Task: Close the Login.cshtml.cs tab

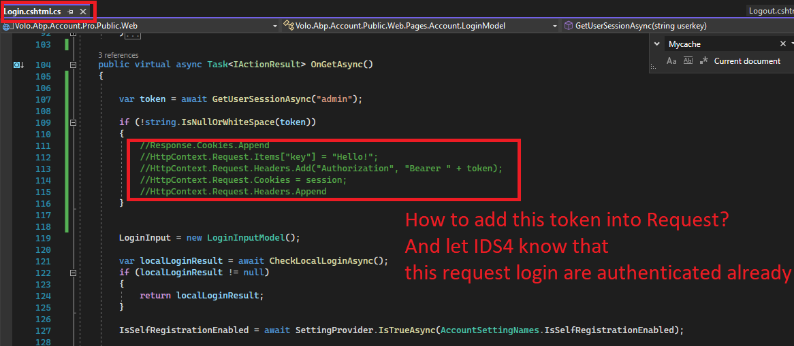Action: pos(83,12)
